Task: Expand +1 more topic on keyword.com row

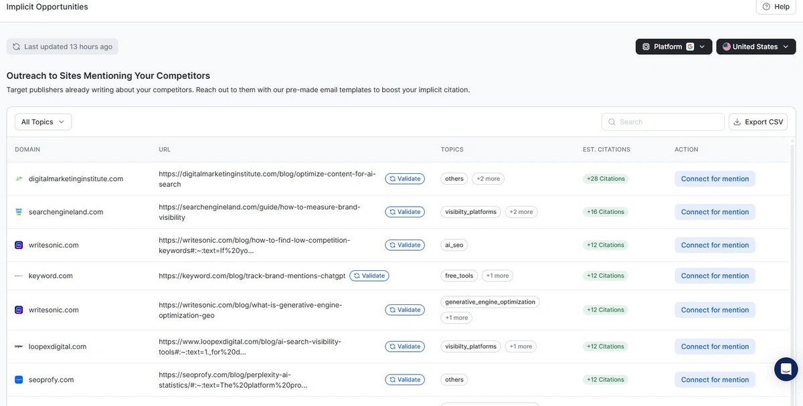Action: click(x=497, y=275)
